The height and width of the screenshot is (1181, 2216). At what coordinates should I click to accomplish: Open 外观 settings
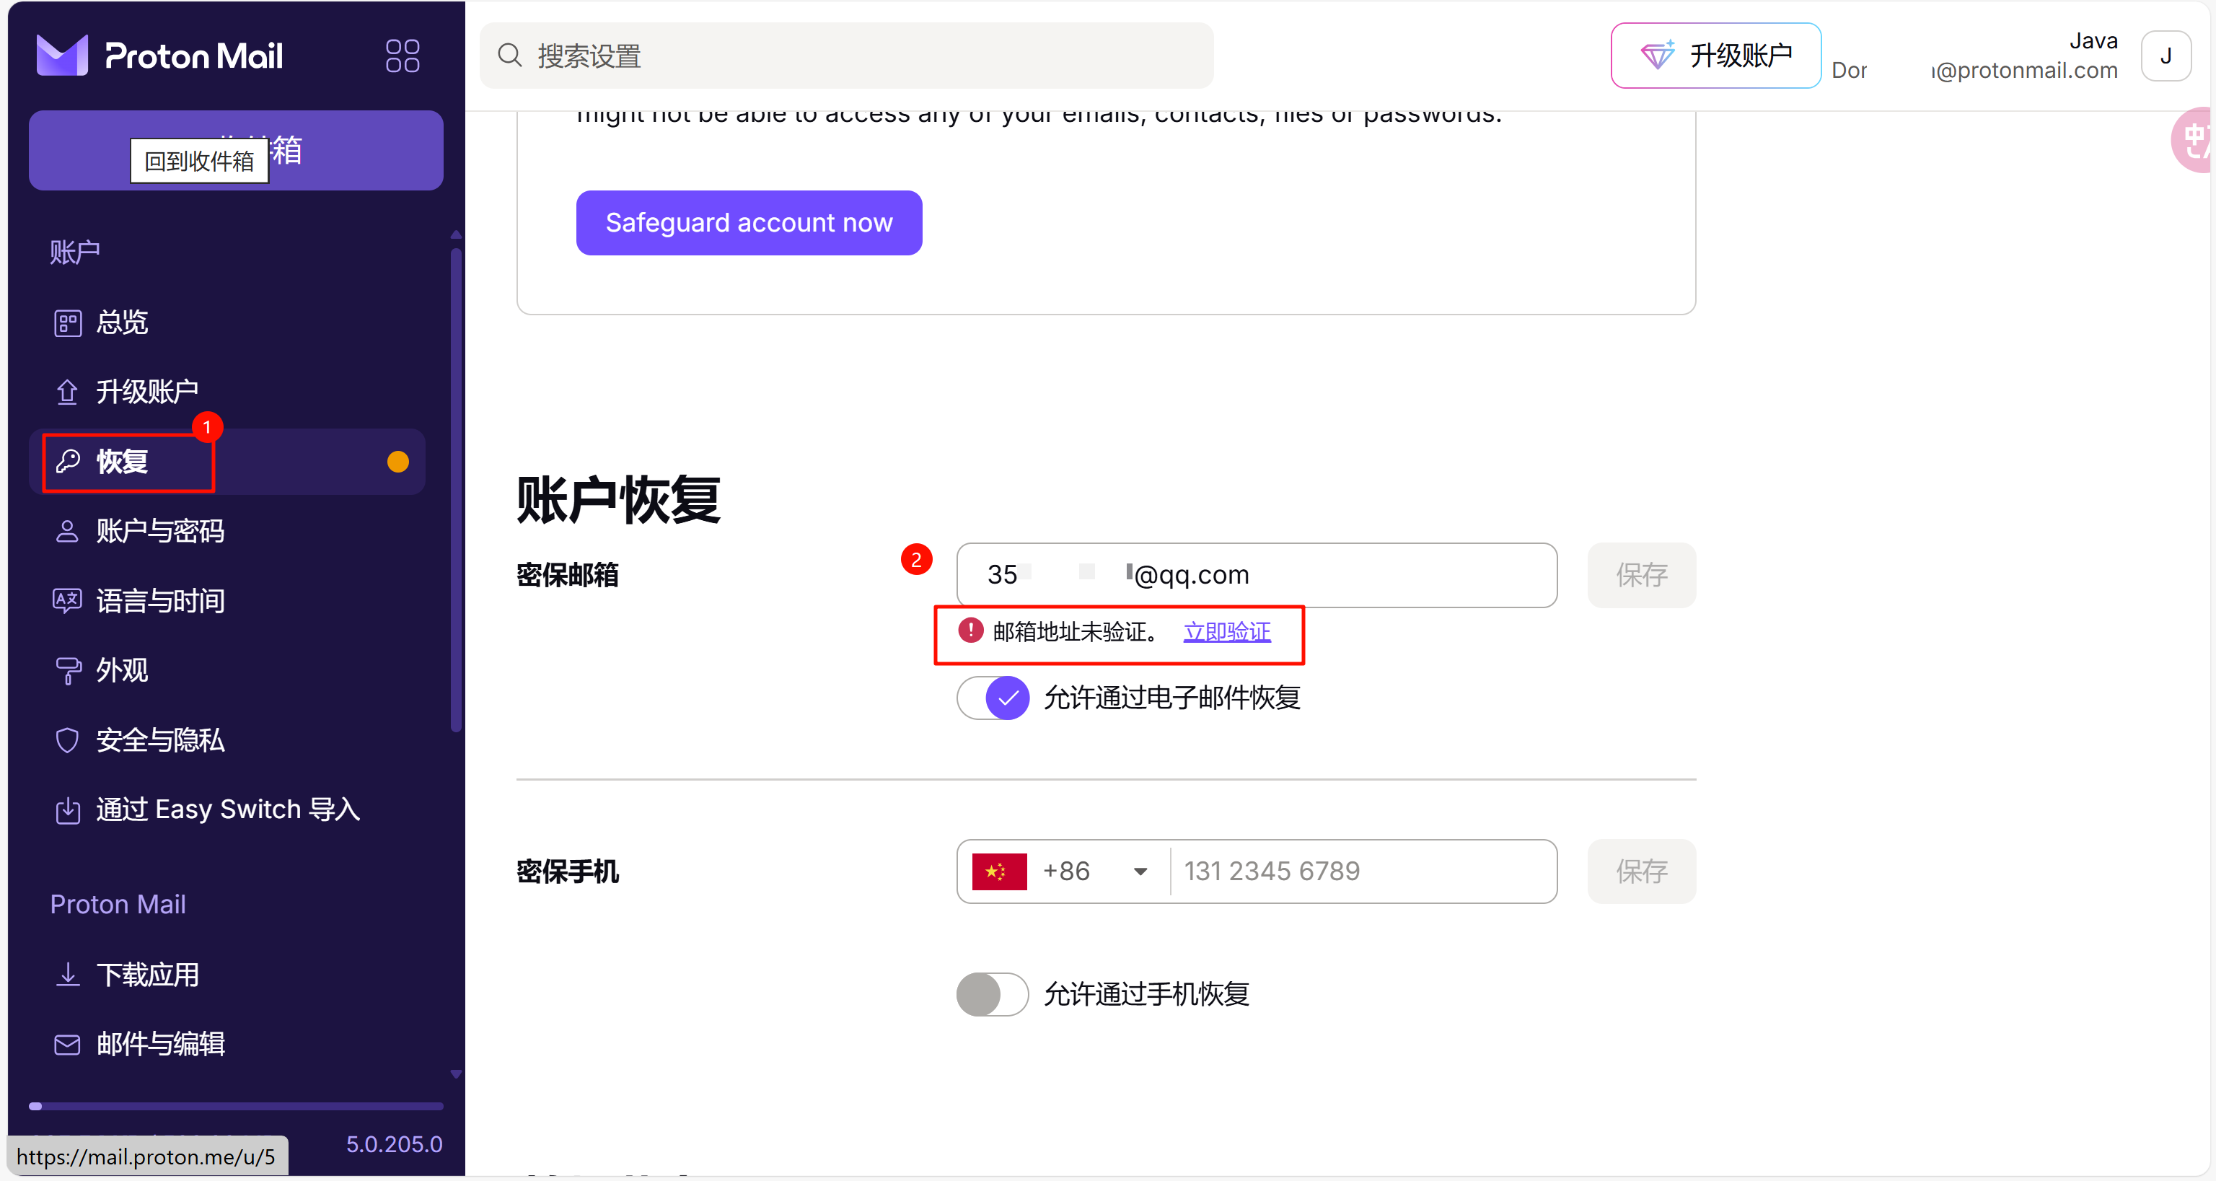tap(227, 670)
